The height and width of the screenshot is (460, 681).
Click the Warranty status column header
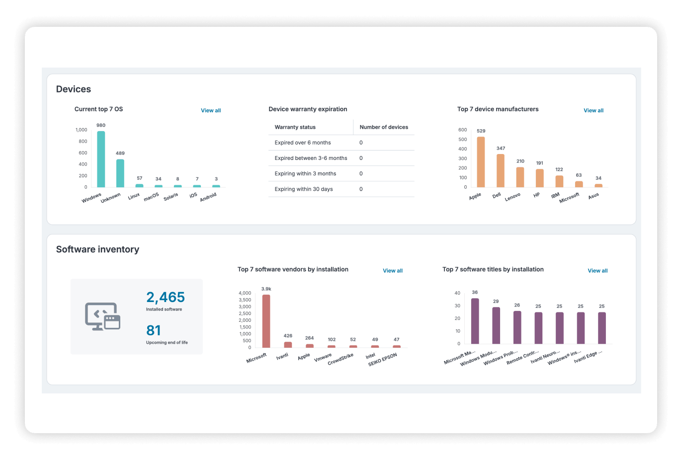click(x=295, y=127)
